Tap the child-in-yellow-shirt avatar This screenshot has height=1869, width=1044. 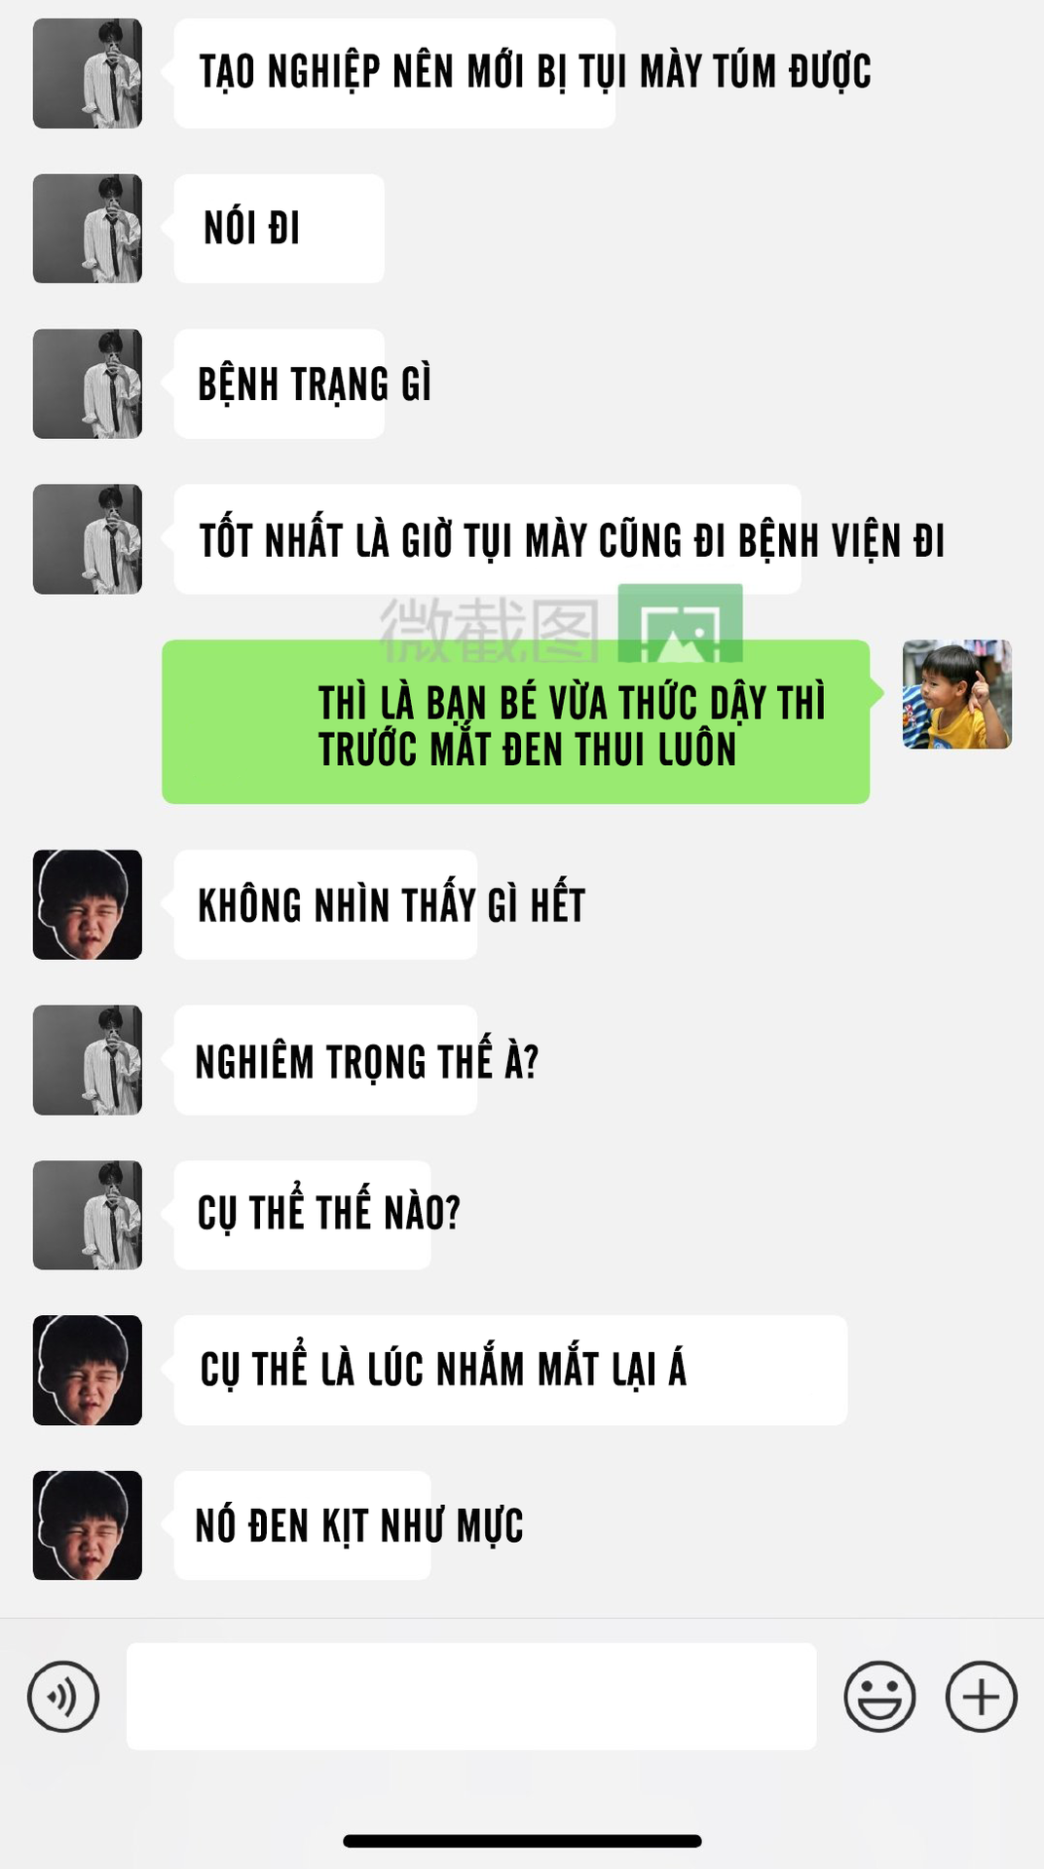point(957,694)
